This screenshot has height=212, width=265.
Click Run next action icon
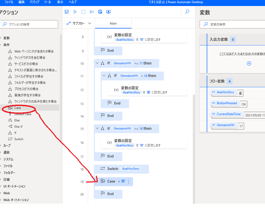91,12
